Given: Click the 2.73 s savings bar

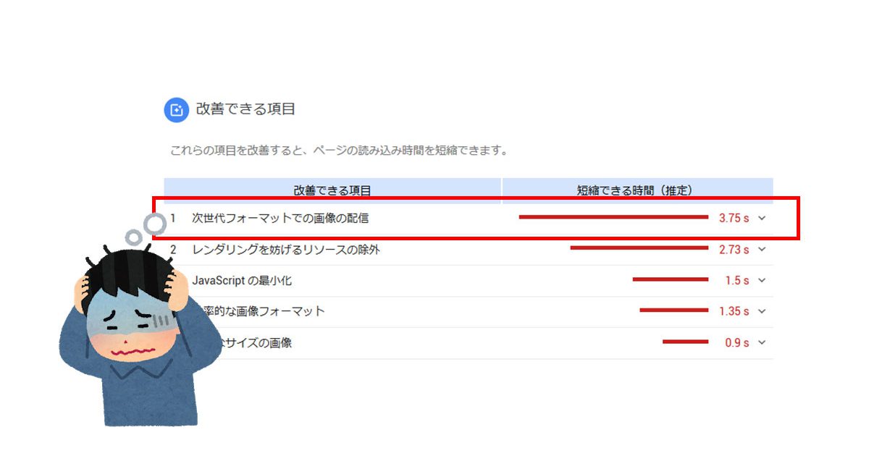Looking at the screenshot, I should [x=639, y=248].
